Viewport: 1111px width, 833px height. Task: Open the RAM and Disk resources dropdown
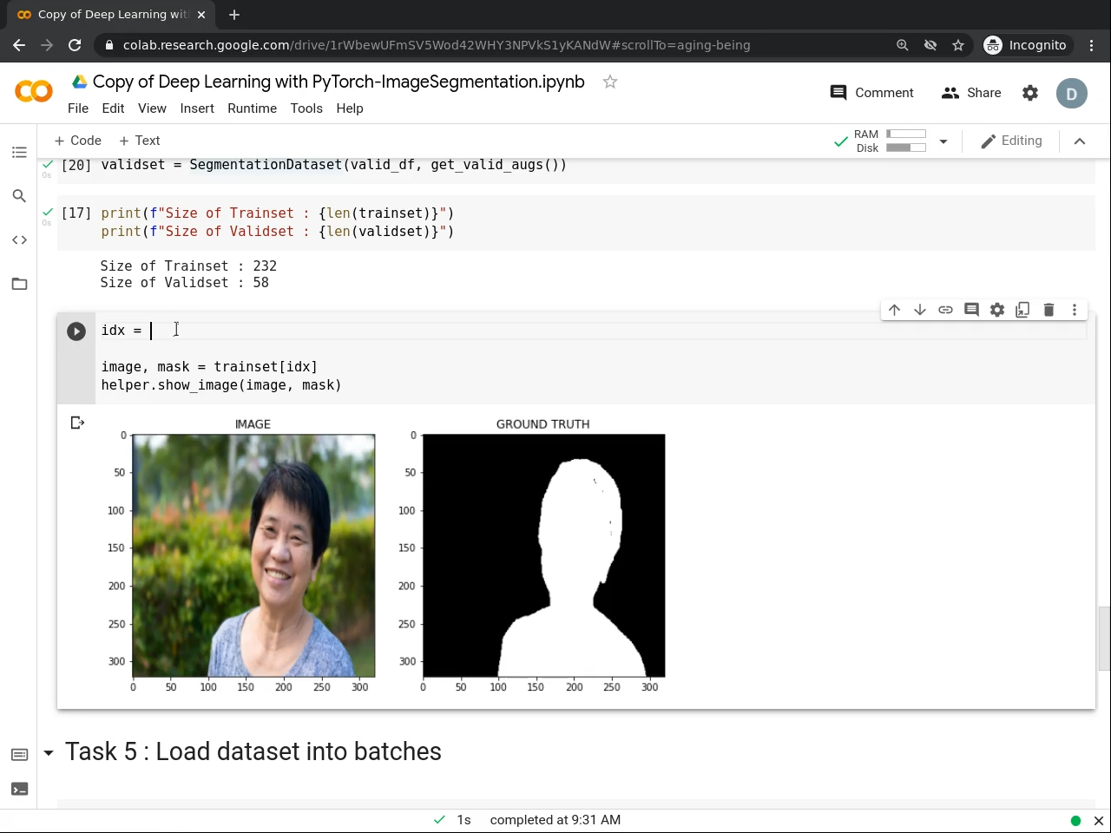coord(943,141)
